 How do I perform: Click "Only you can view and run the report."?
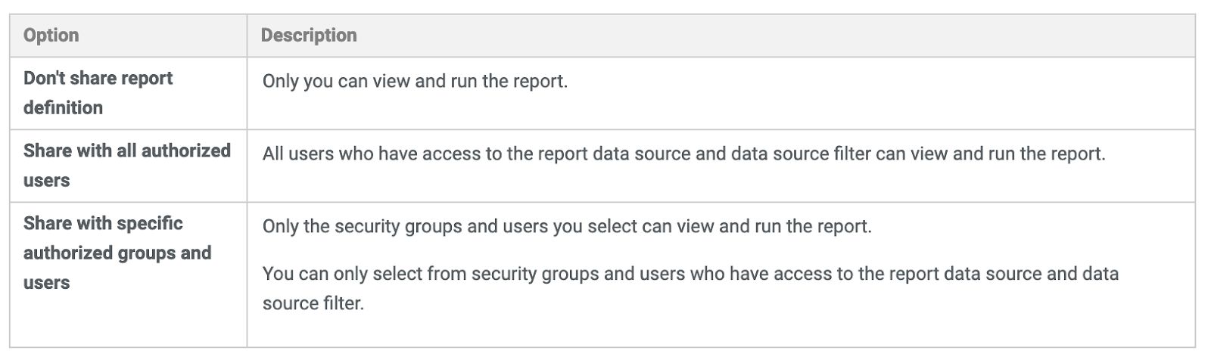point(415,81)
